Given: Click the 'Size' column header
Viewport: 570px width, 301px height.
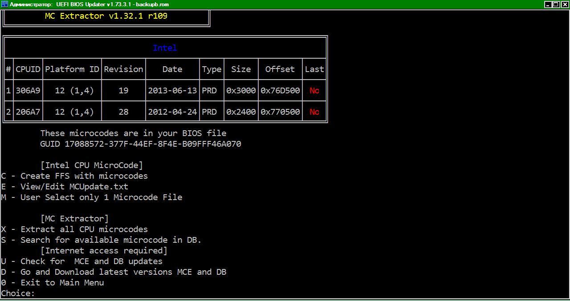Looking at the screenshot, I should tap(241, 69).
